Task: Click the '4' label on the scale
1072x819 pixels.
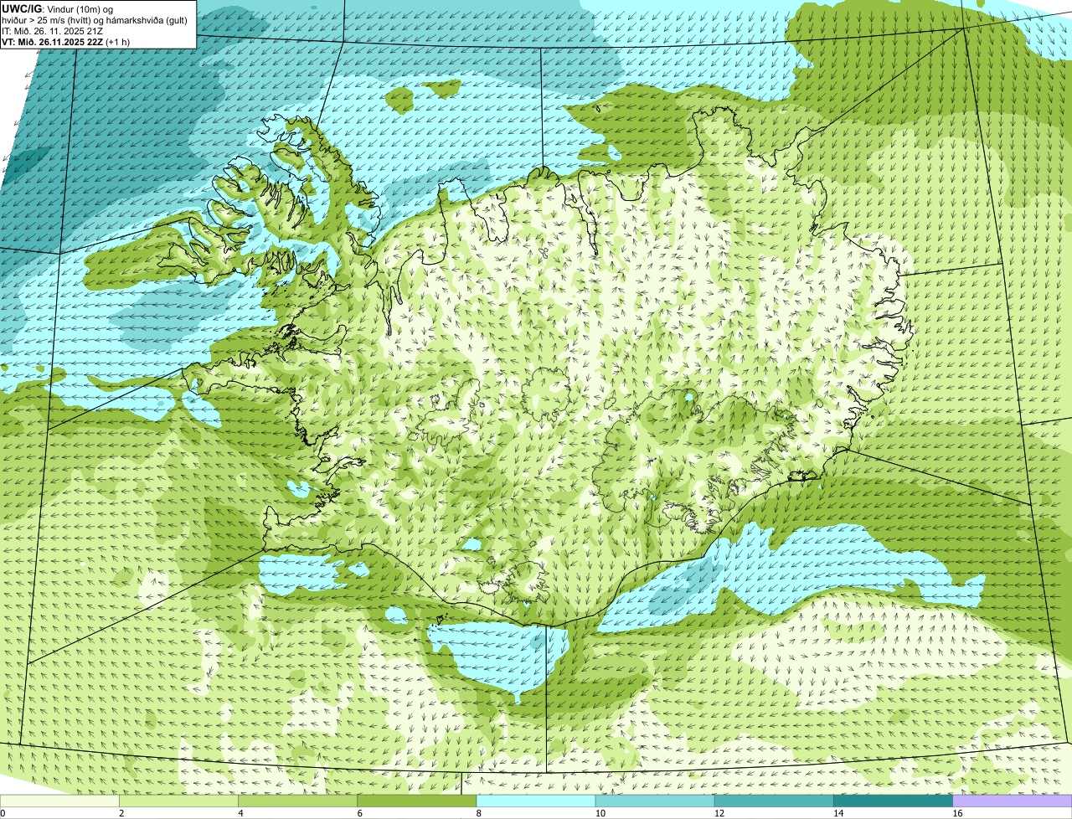Action: [240, 813]
